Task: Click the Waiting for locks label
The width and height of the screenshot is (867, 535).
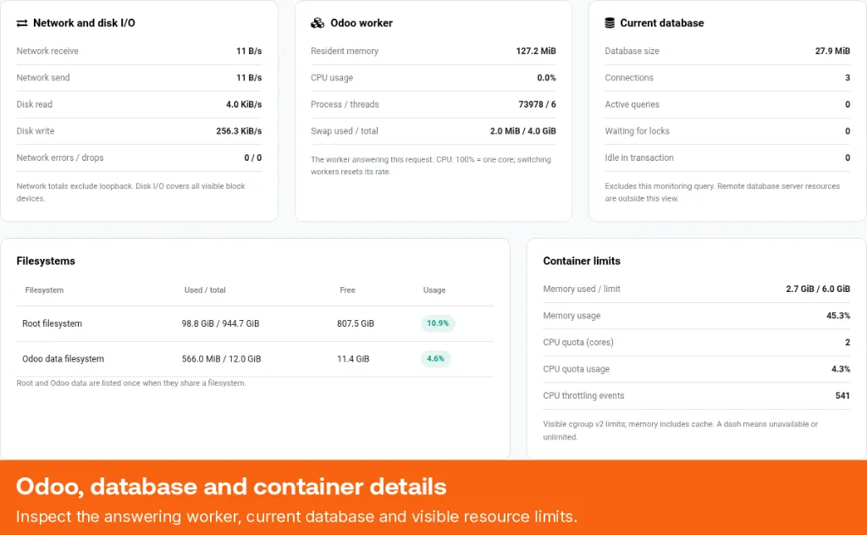Action: point(637,131)
